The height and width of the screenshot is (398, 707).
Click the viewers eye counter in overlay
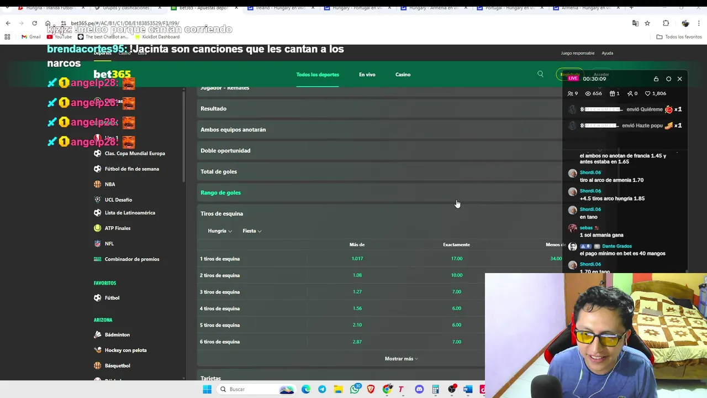click(593, 93)
